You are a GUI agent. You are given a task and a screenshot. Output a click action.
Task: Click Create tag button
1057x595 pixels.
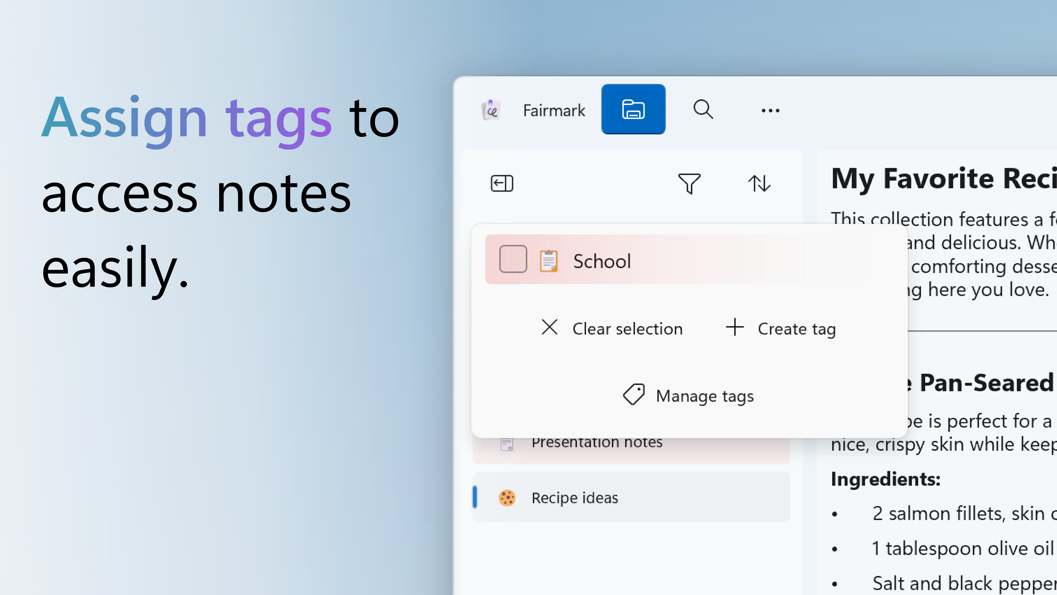(780, 329)
